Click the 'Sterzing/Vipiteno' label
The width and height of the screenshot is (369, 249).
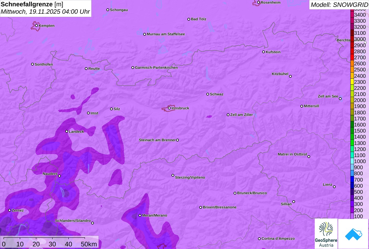[x=190, y=178]
